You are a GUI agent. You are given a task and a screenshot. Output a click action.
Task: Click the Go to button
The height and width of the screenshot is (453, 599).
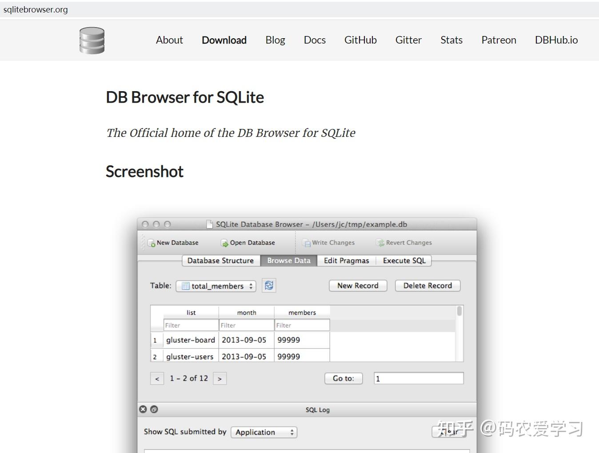tap(343, 378)
